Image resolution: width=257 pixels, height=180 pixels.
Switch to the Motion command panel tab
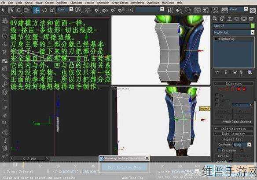coord(237,18)
